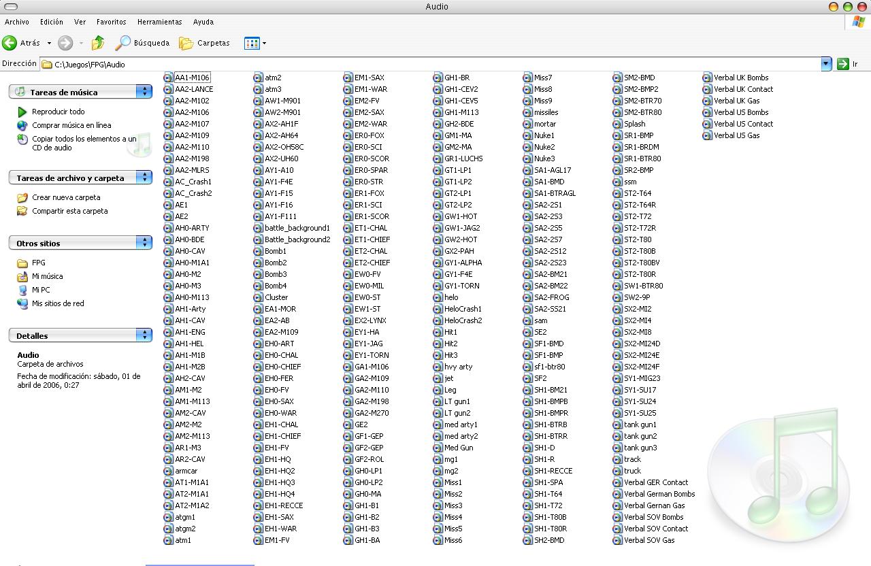
Task: Open the Edición menu
Action: point(52,22)
